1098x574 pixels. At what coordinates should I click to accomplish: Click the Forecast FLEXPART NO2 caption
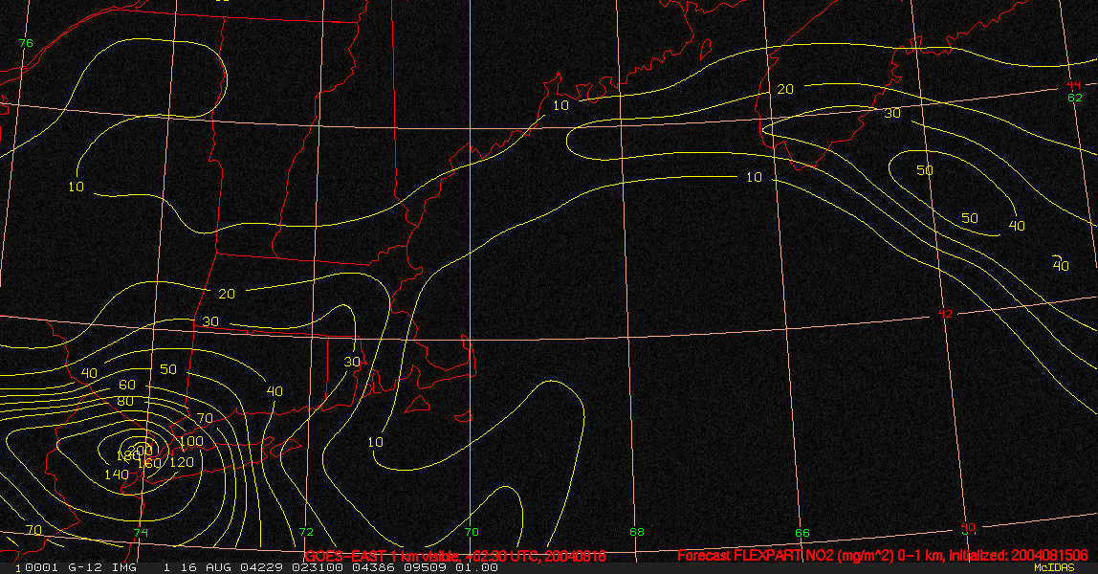point(883,555)
